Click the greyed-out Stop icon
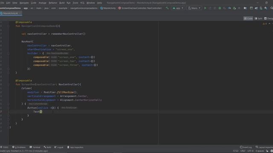The height and width of the screenshot is (153, 273). click(x=239, y=8)
